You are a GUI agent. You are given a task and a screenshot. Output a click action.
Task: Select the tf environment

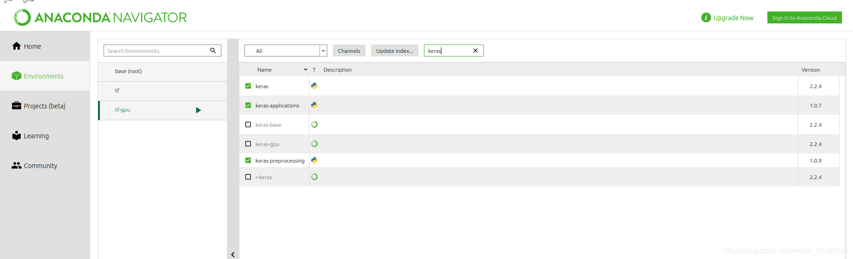pos(162,90)
